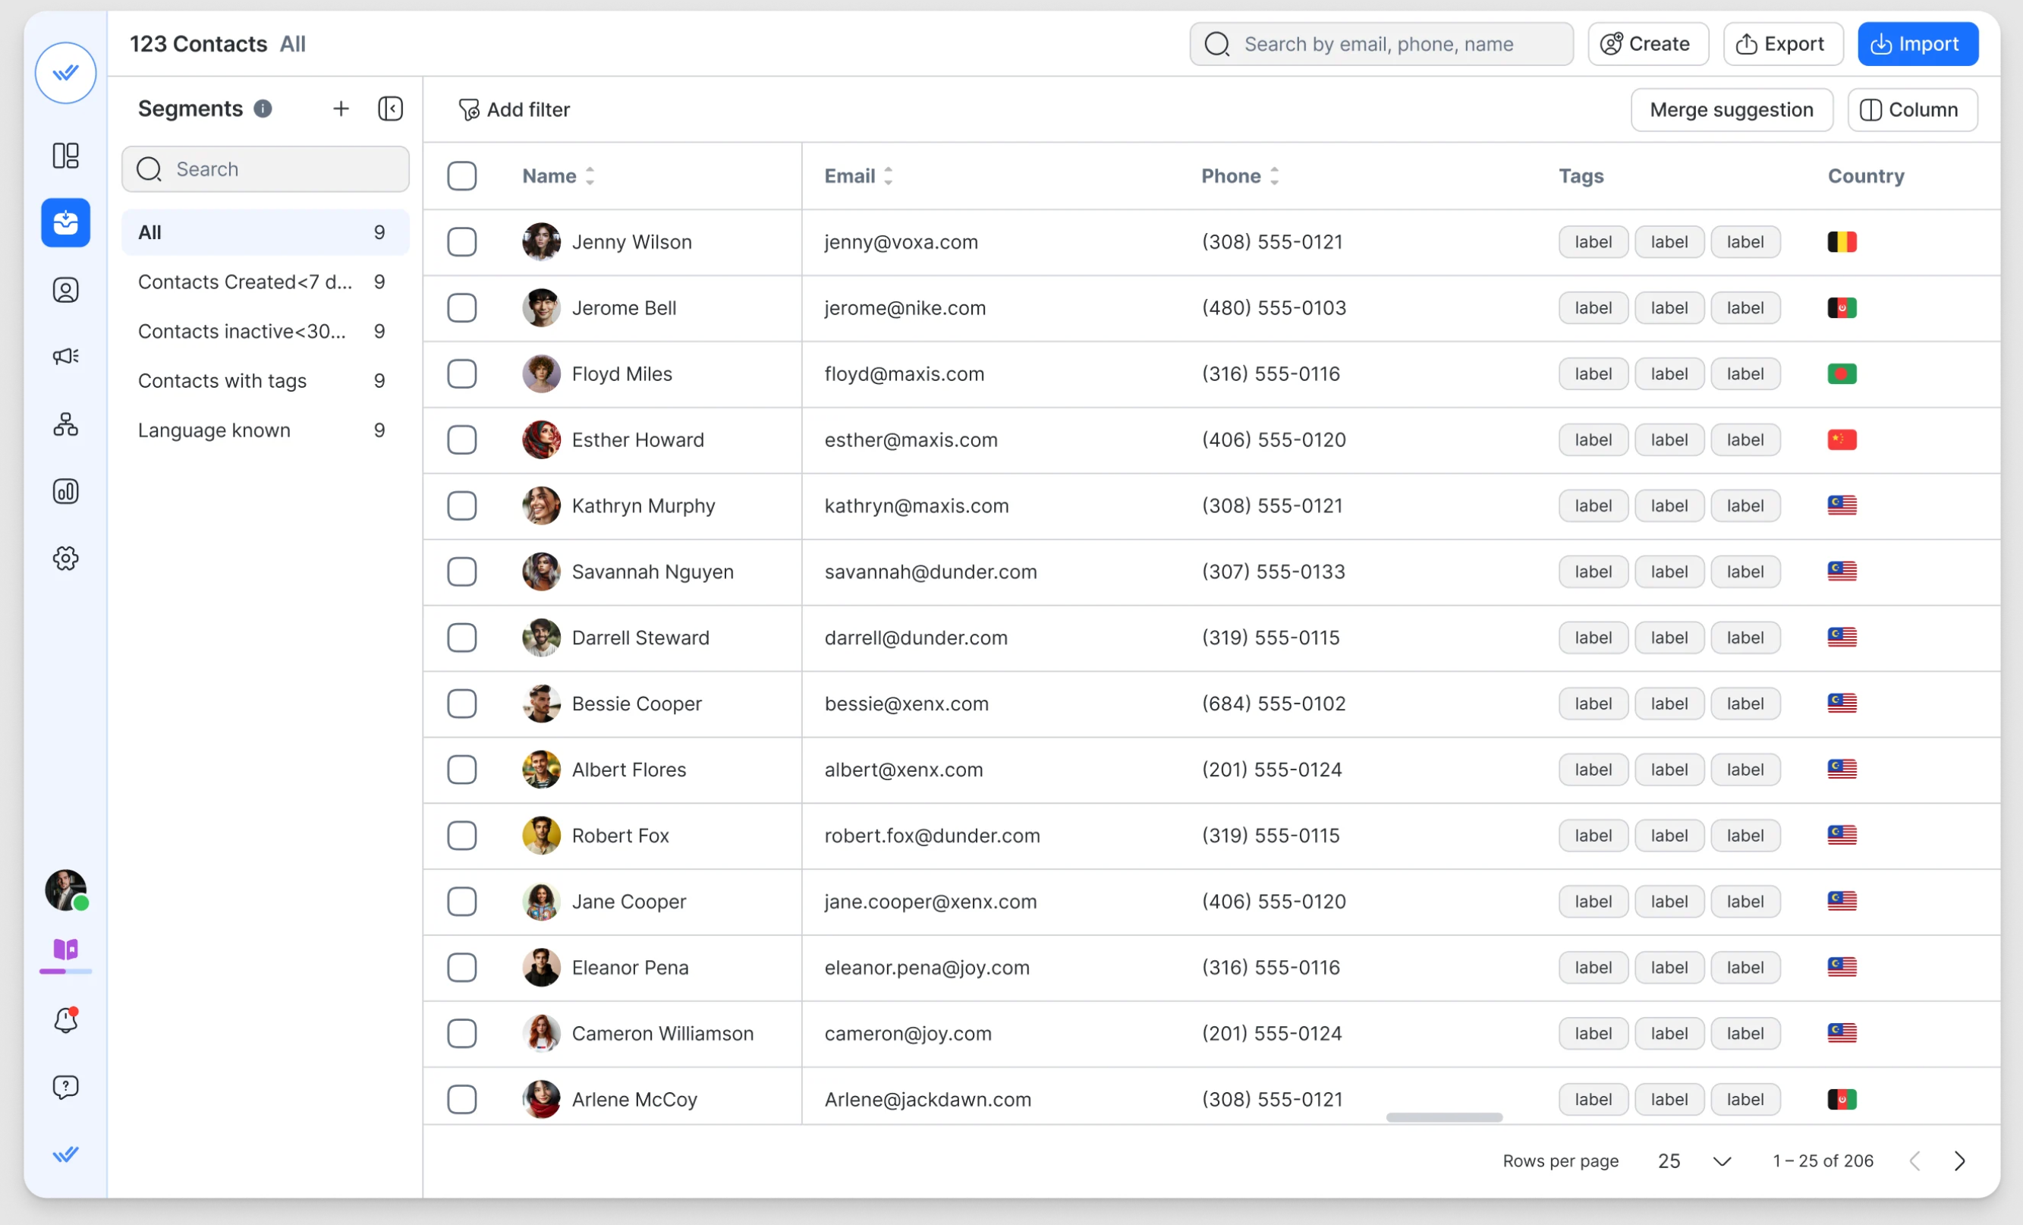Click Esther Howard's country flag
Image resolution: width=2023 pixels, height=1225 pixels.
[x=1842, y=440]
